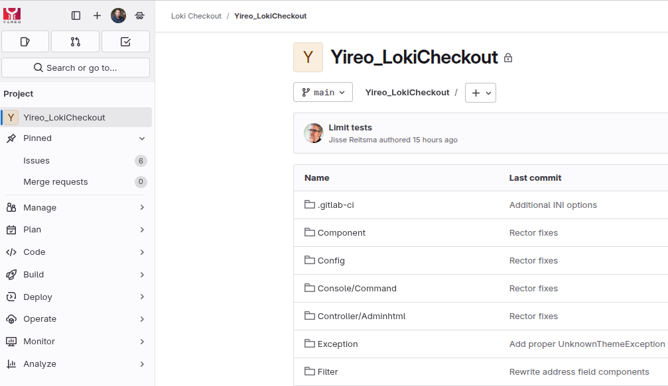Toggle the sidebar collapse icon

tap(76, 16)
